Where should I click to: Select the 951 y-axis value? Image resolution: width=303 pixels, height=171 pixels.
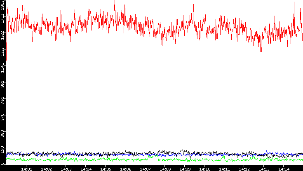(2, 84)
